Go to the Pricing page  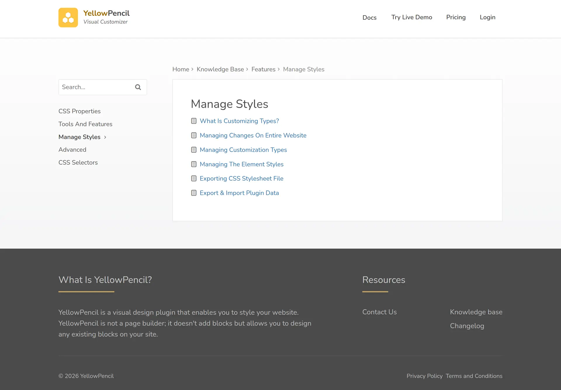456,17
